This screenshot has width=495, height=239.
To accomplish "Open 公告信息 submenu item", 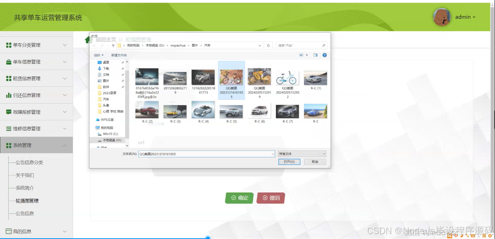I will point(25,213).
